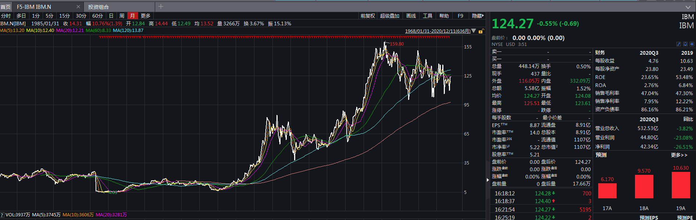Screen dimensions: 696x220
Task: Switch chart to 30分 period
Action: (81, 16)
